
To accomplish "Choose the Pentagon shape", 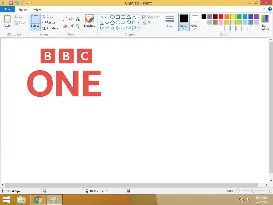I will pyautogui.click(x=113, y=22).
